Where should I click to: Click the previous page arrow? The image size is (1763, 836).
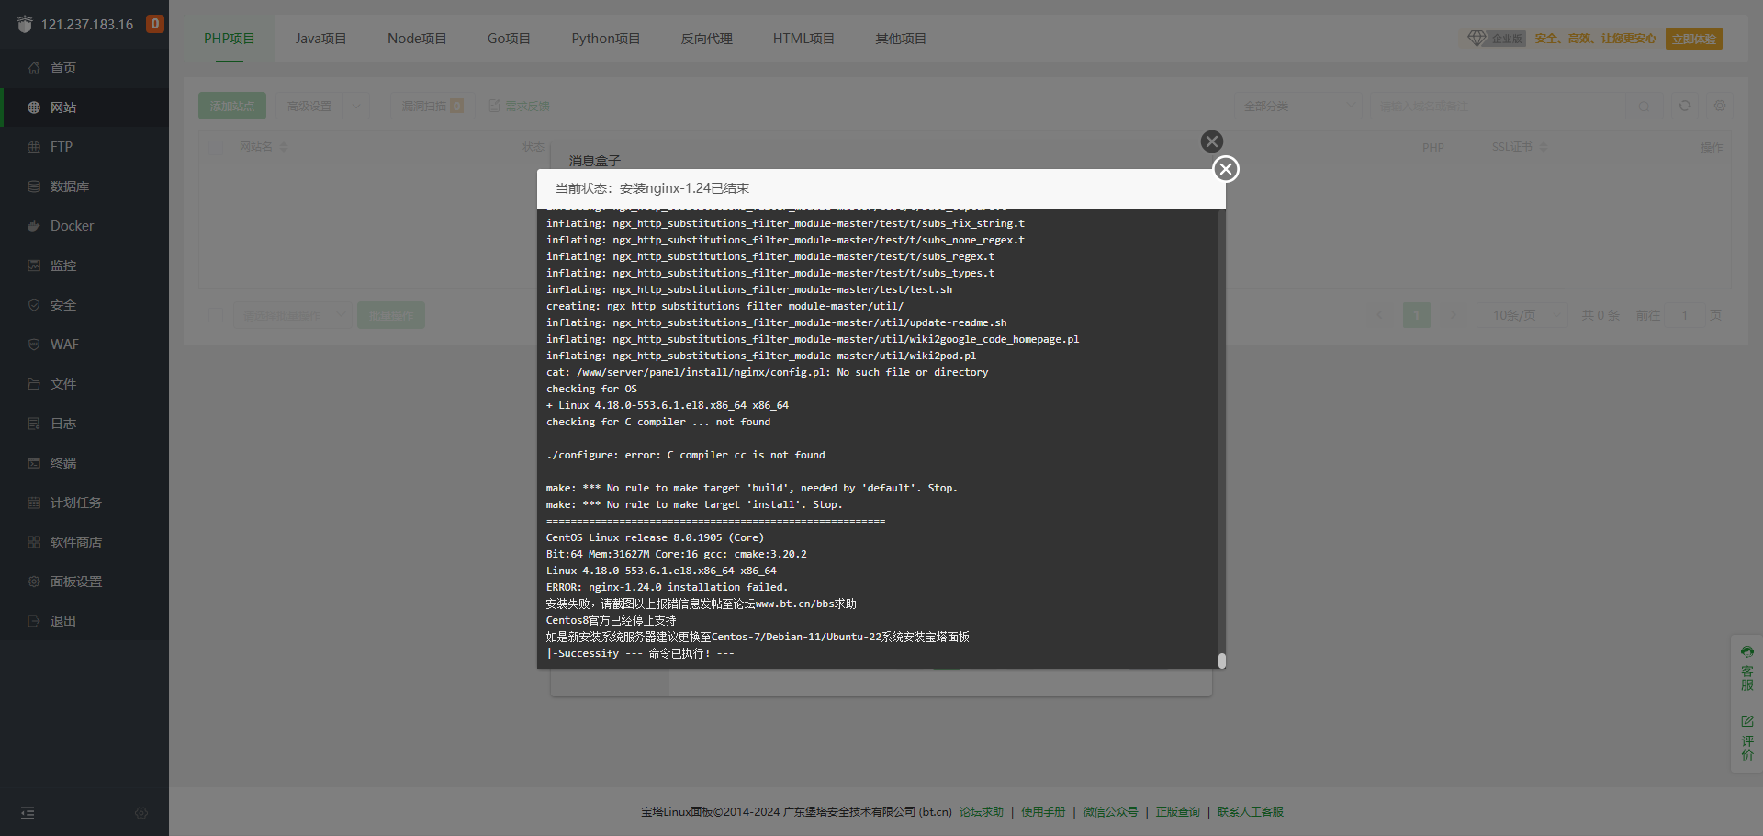pos(1380,315)
